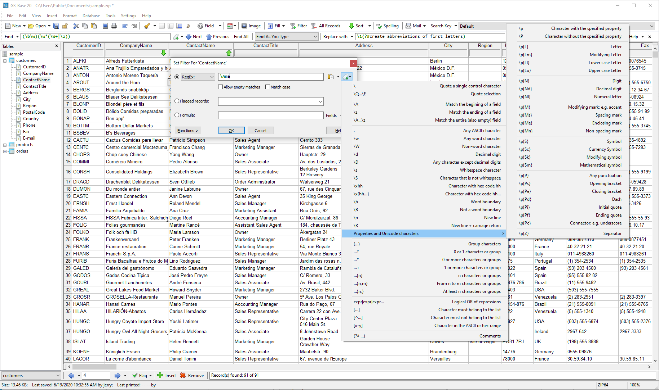Enable the Match case checkbox

pyautogui.click(x=267, y=87)
